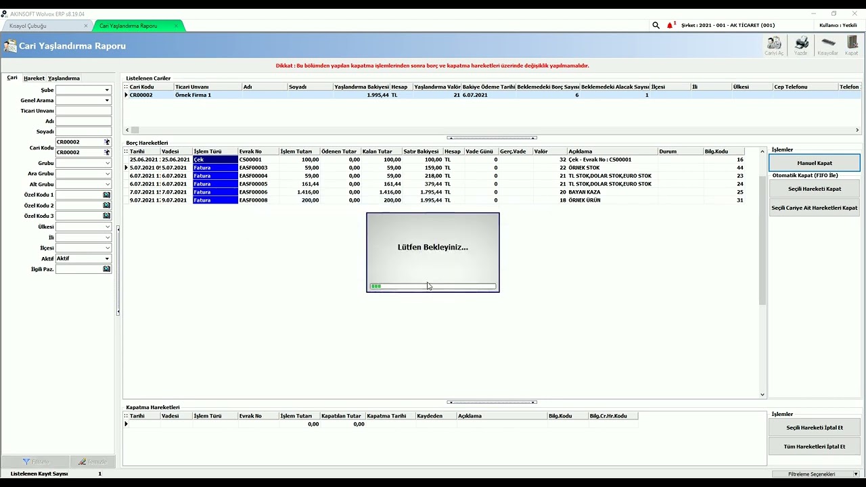Click Seçili Cariye Ait Hareketleri Kapat
This screenshot has width=866, height=487.
pos(815,208)
